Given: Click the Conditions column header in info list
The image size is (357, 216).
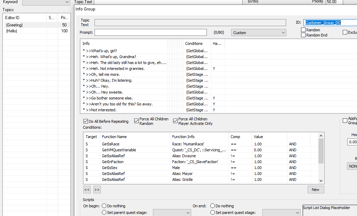Looking at the screenshot, I should (x=197, y=43).
